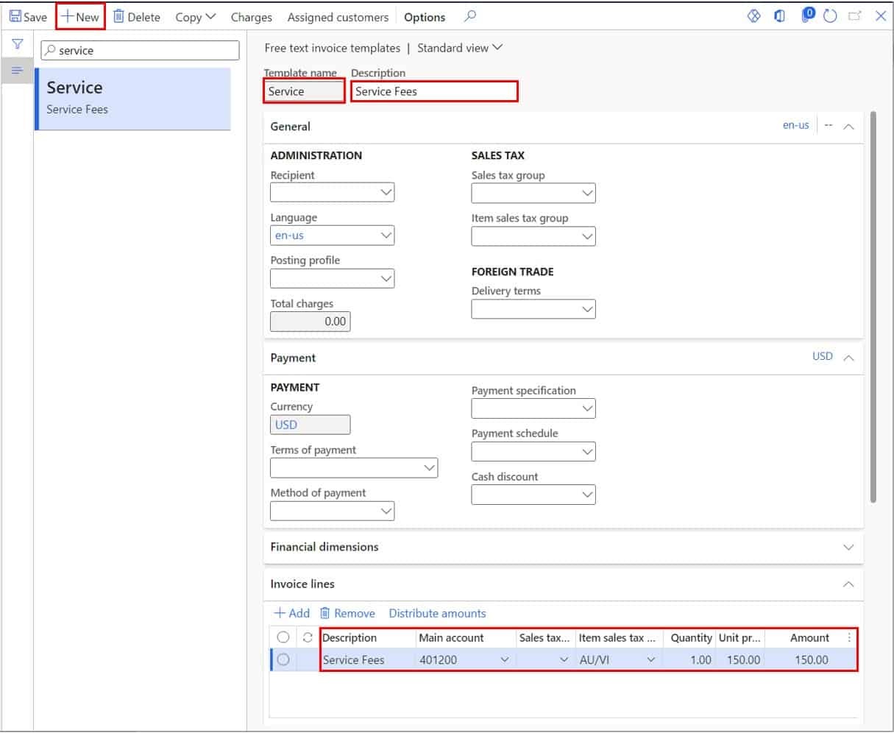Click the service search input field
The width and height of the screenshot is (894, 733).
click(x=140, y=50)
